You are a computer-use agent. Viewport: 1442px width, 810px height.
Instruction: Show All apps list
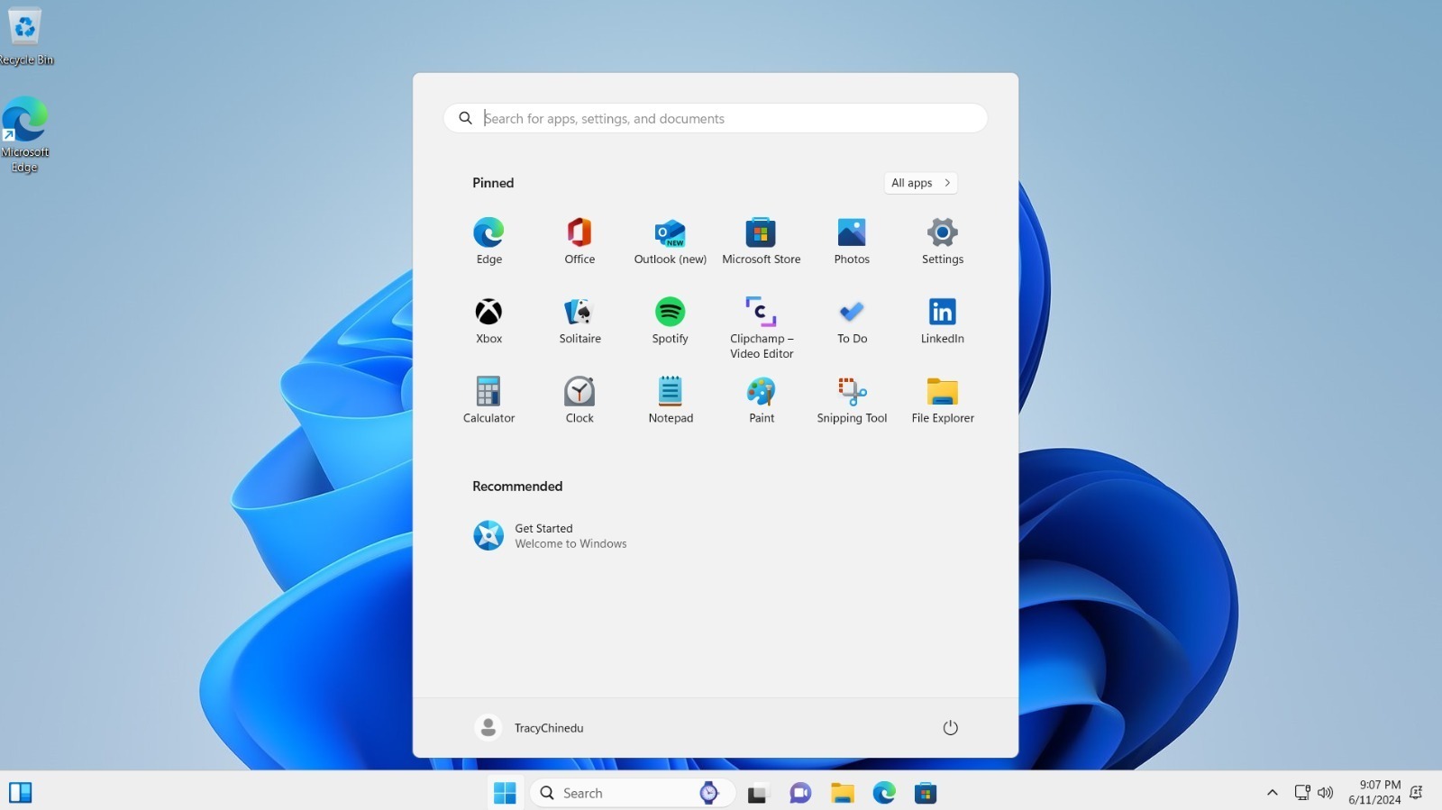[920, 183]
